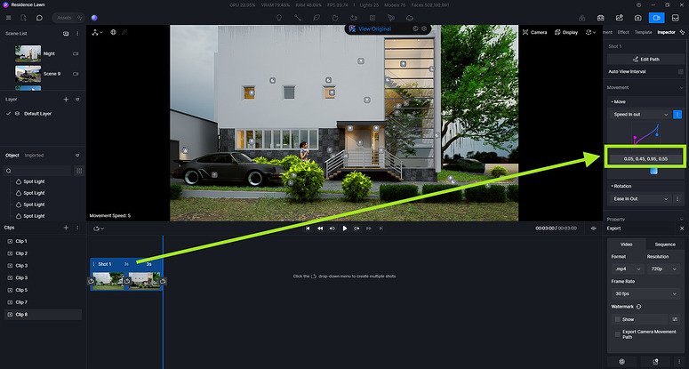Open the panorama VR mode icon
Viewport: 689px width, 369px height.
pos(600,18)
